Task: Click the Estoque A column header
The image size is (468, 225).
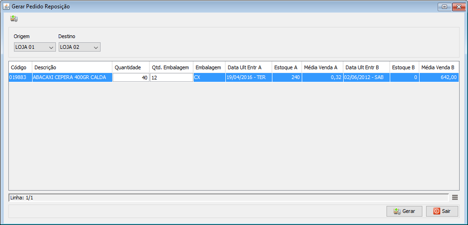Action: click(286, 67)
